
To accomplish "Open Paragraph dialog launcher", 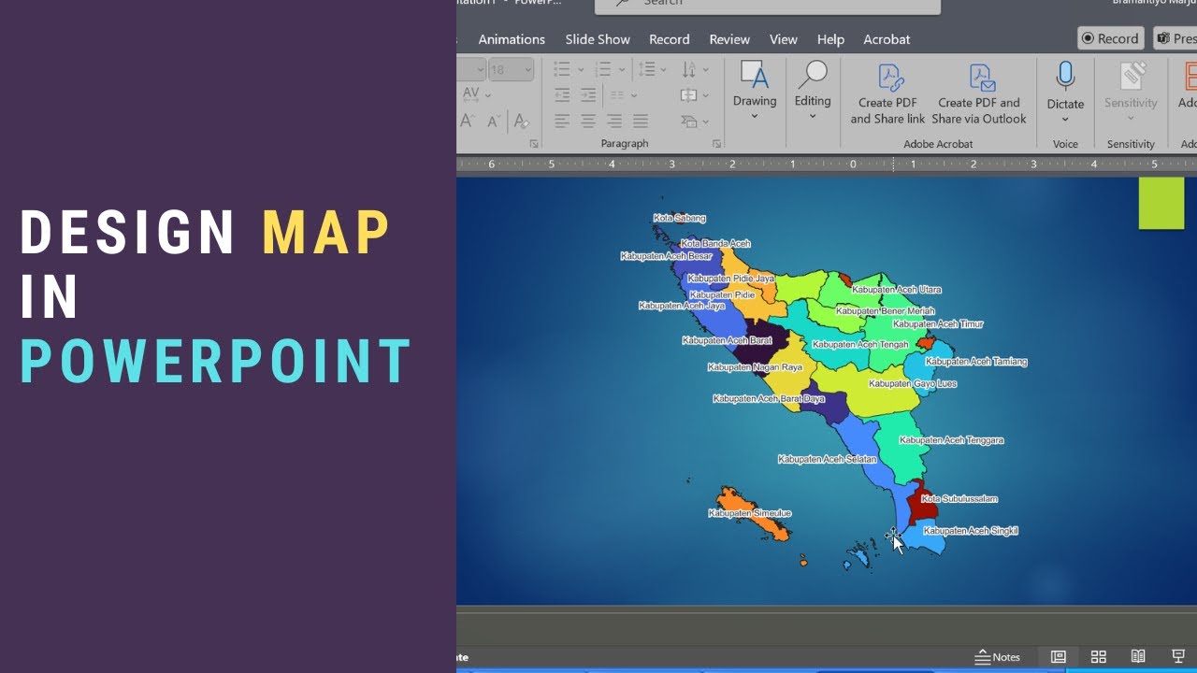I will click(x=717, y=144).
